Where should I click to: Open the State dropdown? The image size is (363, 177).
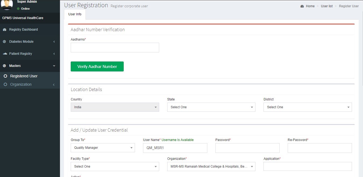tap(211, 107)
